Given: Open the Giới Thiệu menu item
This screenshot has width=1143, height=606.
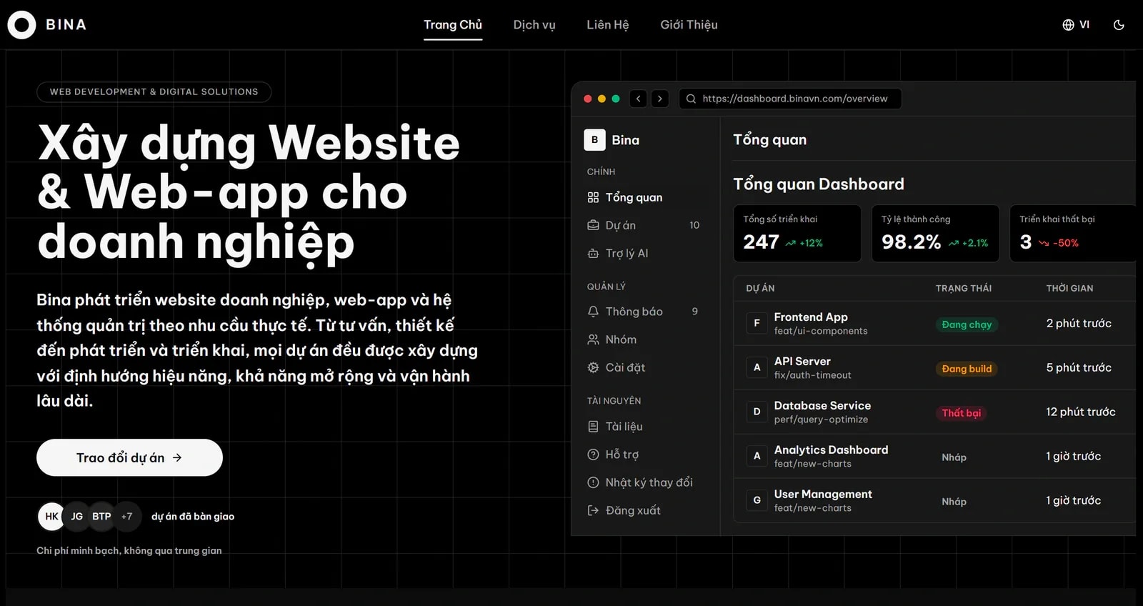Looking at the screenshot, I should click(x=689, y=25).
